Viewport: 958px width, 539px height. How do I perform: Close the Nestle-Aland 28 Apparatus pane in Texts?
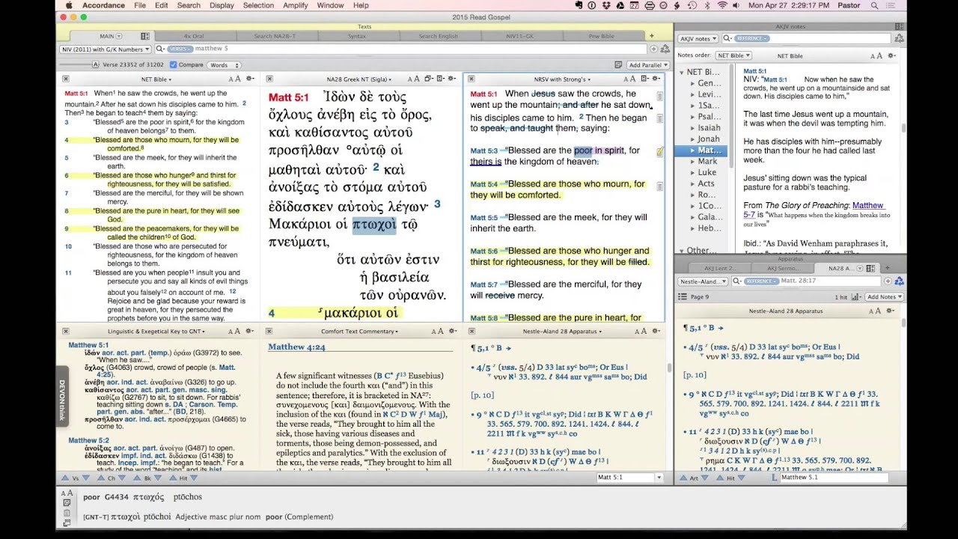point(472,331)
